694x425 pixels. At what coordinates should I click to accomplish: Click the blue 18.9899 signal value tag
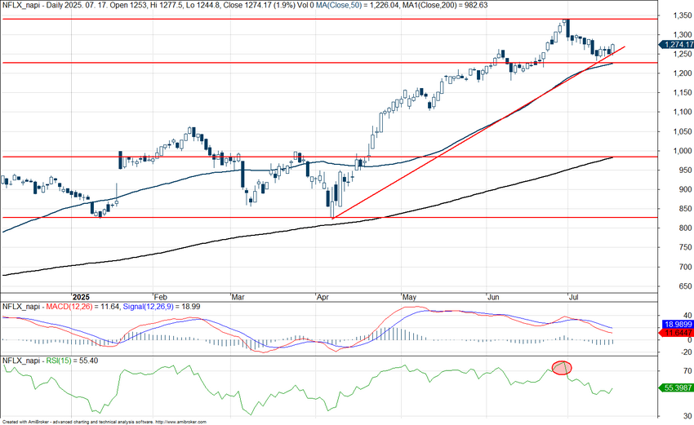pos(678,325)
